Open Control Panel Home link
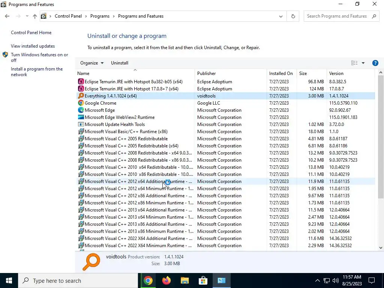 pyautogui.click(x=31, y=33)
